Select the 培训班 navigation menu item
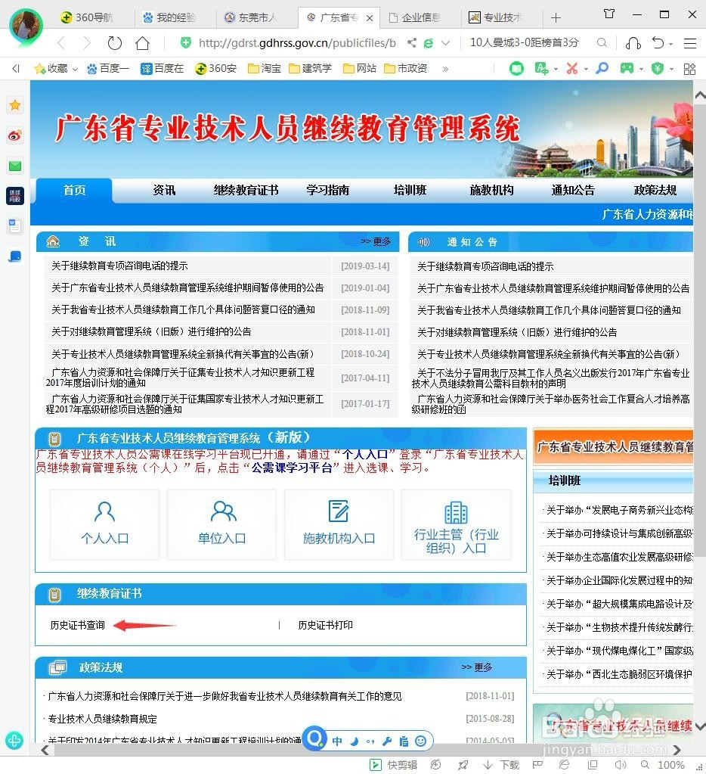Screen dimensions: 706x774 (409, 191)
